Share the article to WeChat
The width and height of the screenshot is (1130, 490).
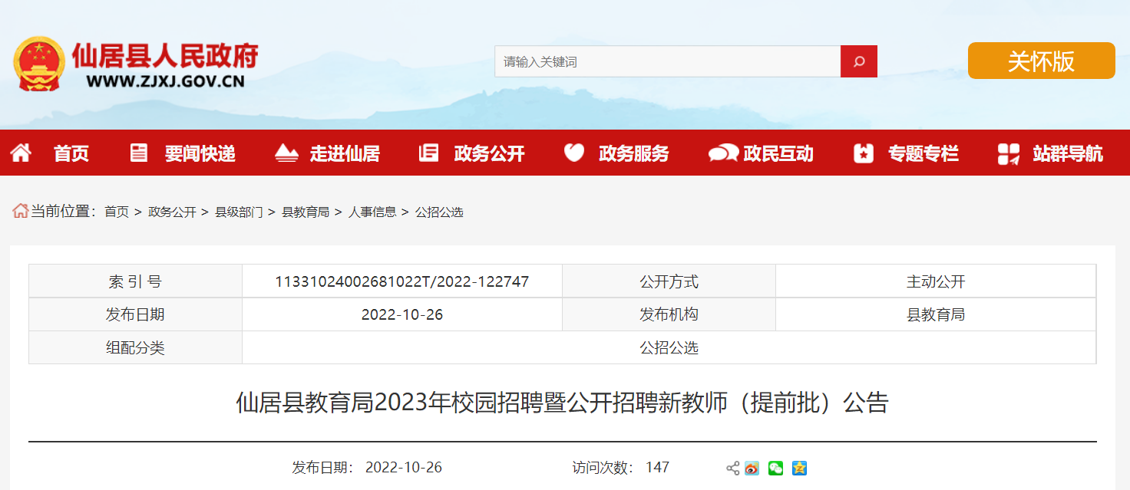776,468
